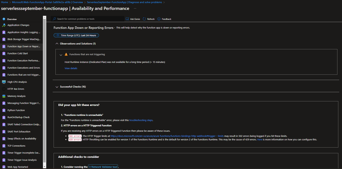
Task: Click the Feedback label
Action: (x=166, y=19)
